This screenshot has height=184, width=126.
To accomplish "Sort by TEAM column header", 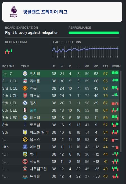I will pos(25,66).
